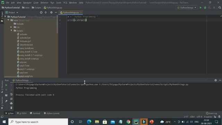The image size is (222, 125).
Task: Open Search Everywhere magnifier icon
Action: point(220,8)
